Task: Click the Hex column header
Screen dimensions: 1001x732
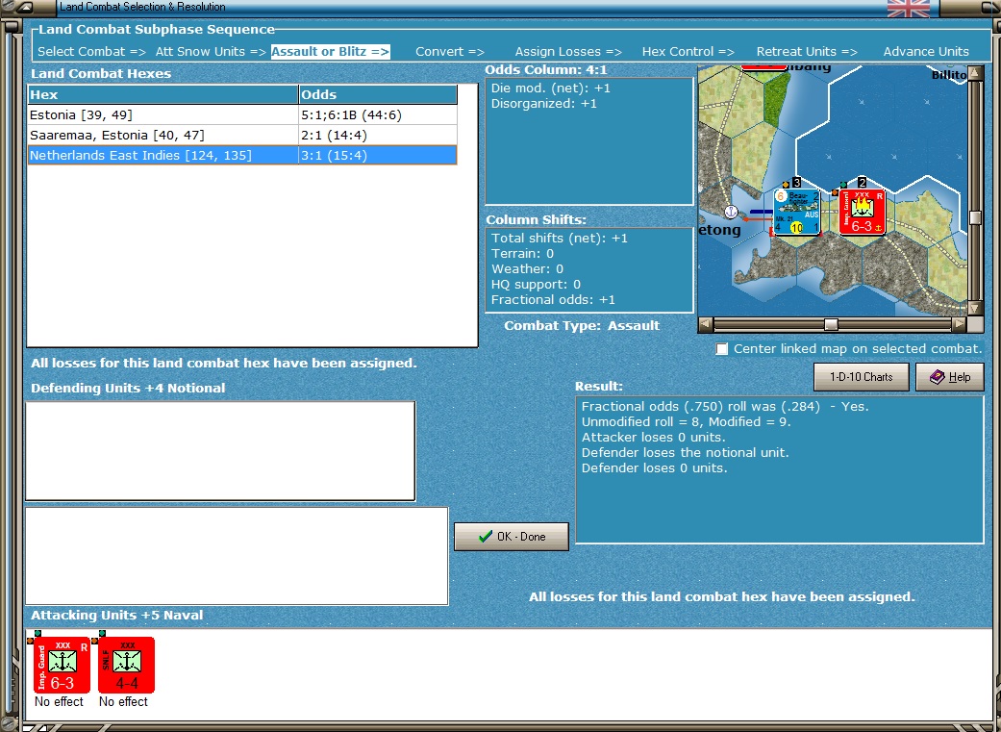Action: coord(163,94)
